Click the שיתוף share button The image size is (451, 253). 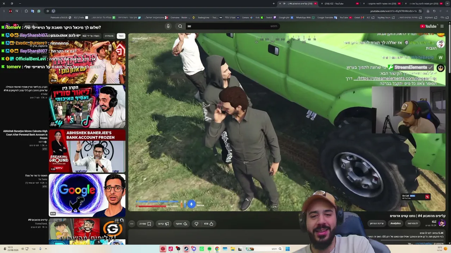[x=181, y=223]
